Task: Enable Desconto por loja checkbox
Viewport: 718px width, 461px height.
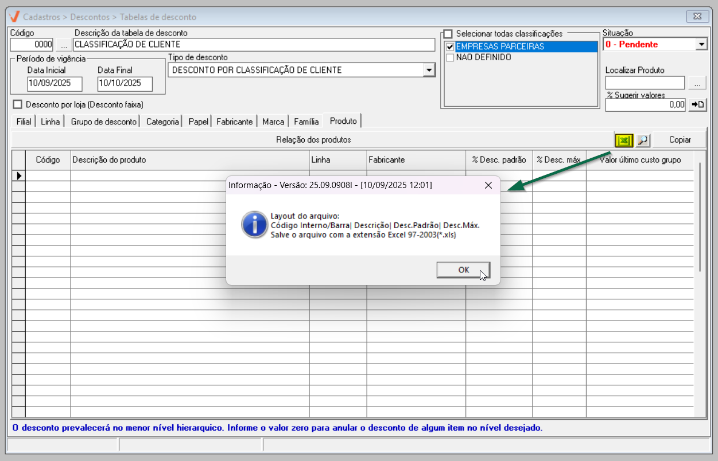Action: (17, 104)
